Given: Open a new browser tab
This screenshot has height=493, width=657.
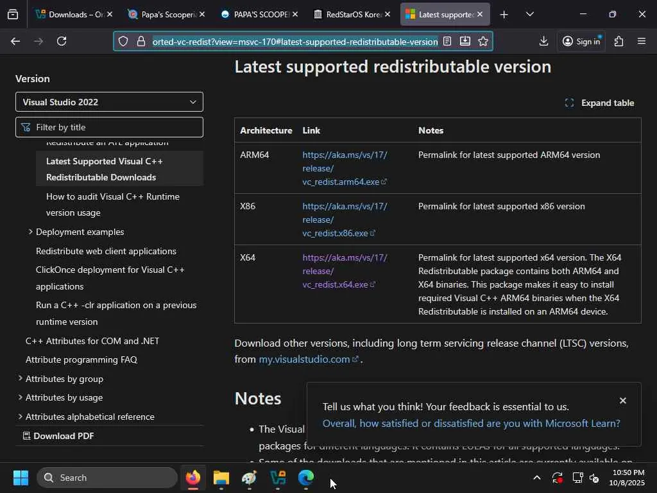Looking at the screenshot, I should (504, 15).
